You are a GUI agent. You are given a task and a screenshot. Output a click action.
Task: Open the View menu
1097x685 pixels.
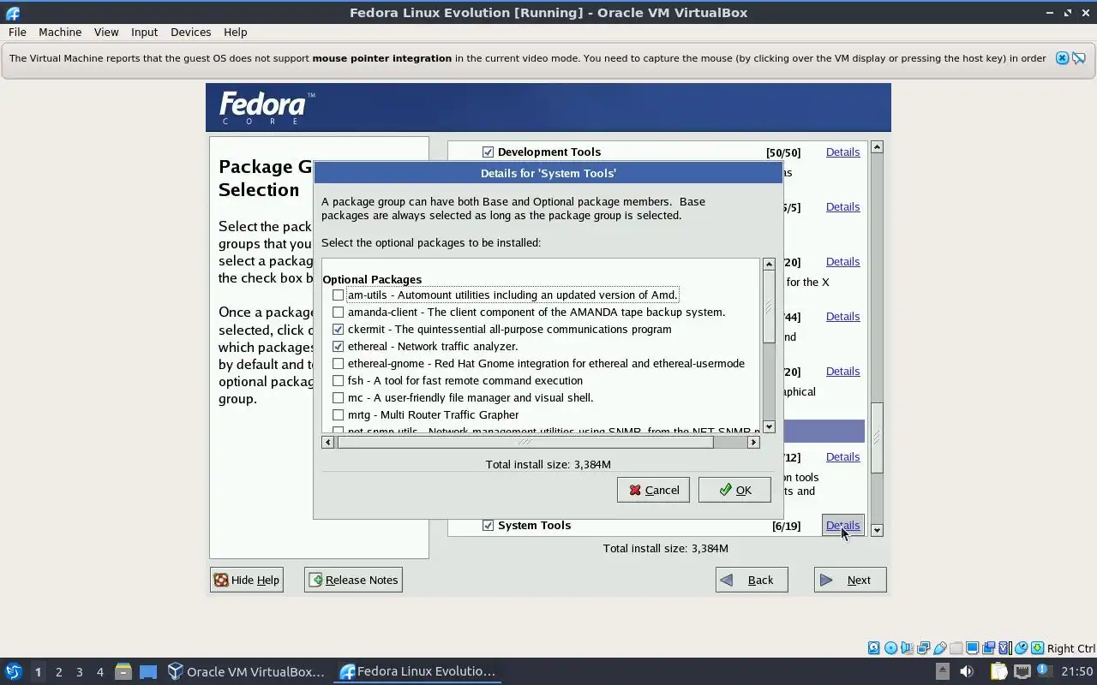click(106, 32)
